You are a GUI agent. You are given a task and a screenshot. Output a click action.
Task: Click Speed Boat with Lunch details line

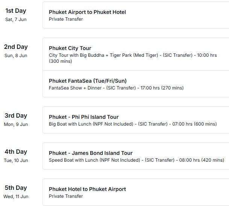pos(136,160)
